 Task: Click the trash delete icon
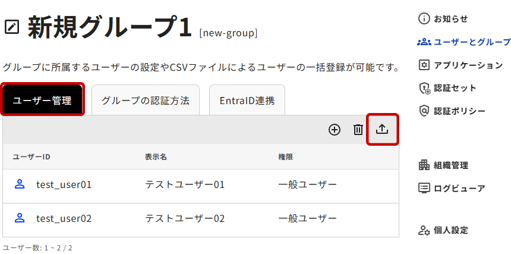pos(358,130)
